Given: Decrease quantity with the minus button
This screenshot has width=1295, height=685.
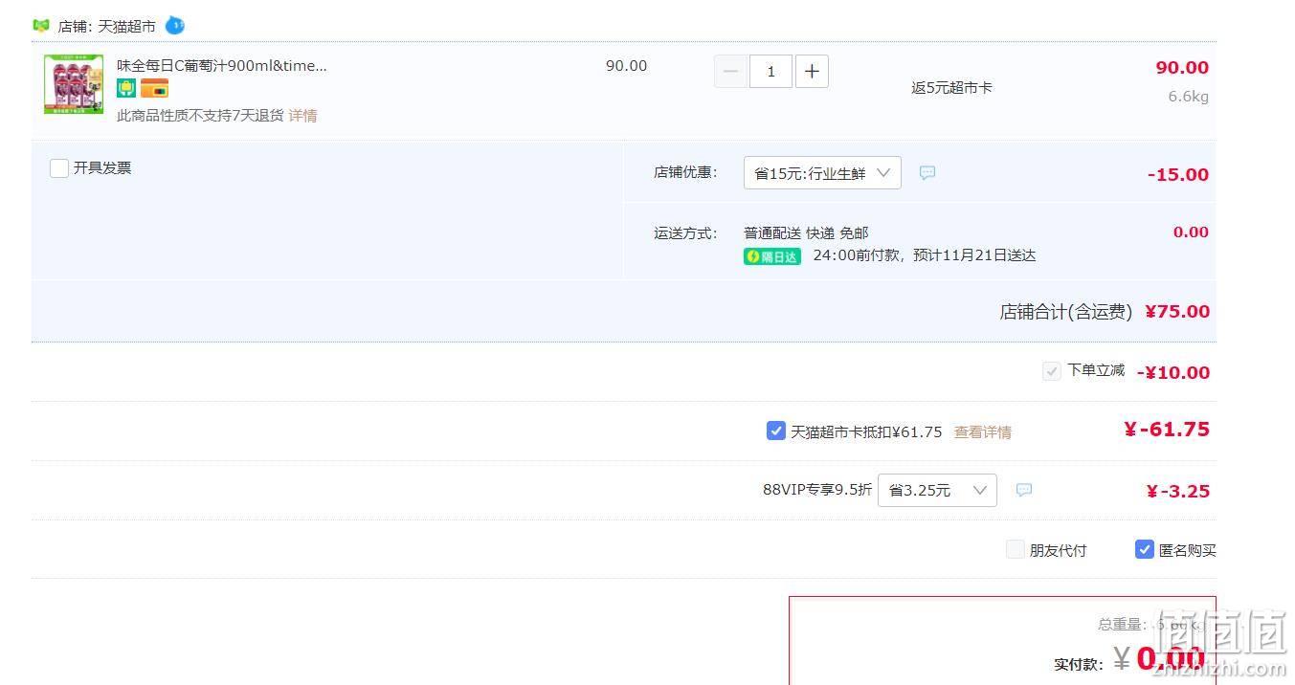Looking at the screenshot, I should click(731, 71).
